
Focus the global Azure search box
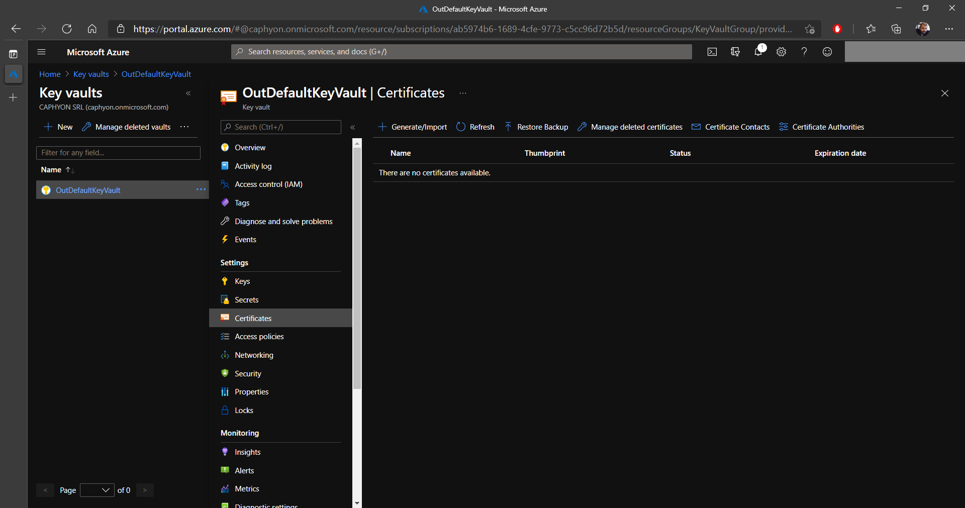461,52
